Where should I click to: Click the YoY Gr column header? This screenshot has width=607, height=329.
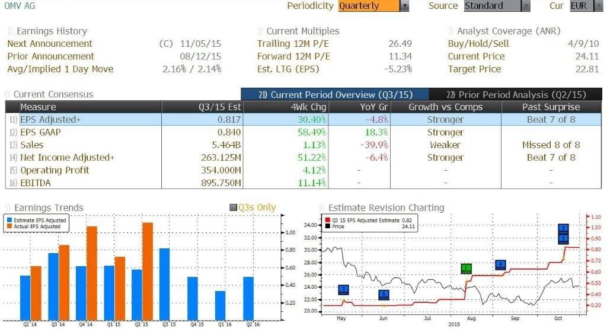click(x=359, y=107)
